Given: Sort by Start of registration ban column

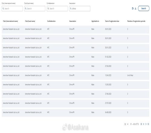Looking at the screenshot, I should [112, 21].
